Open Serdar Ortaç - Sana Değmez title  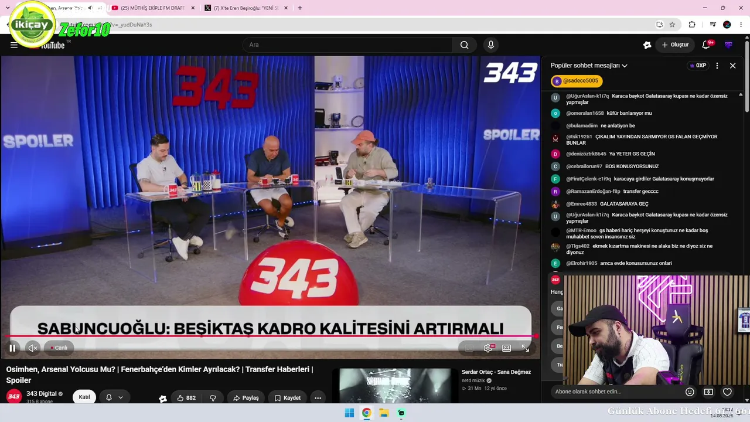click(x=496, y=372)
